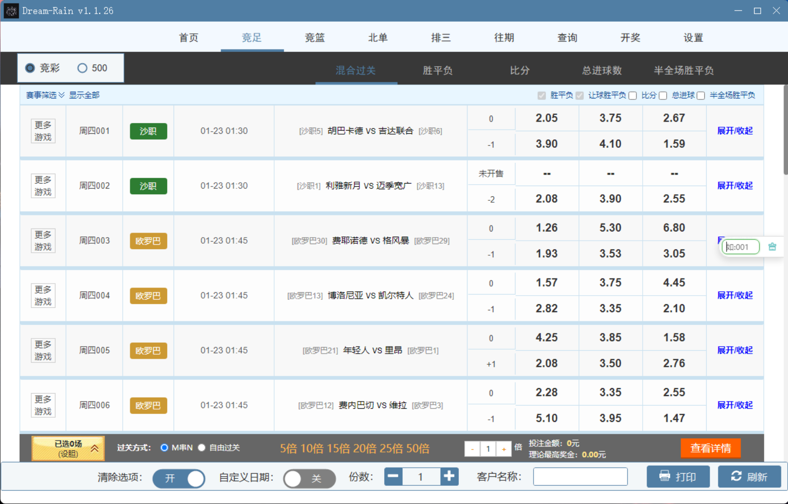
Task: Click 更多游戏 for match 周四004
Action: tap(43, 296)
